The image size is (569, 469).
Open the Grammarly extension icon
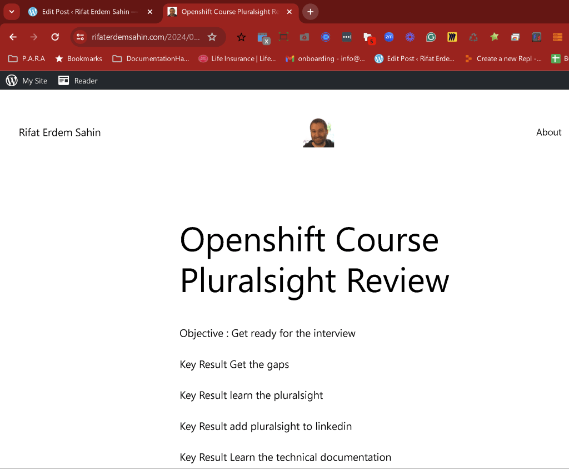431,37
